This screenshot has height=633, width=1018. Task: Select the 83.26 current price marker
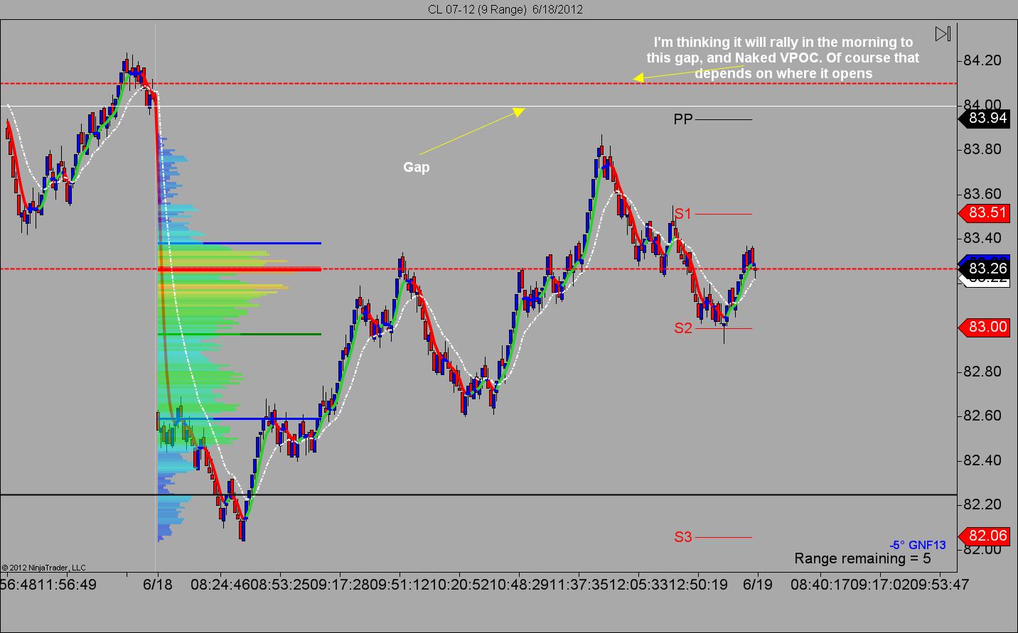point(985,269)
